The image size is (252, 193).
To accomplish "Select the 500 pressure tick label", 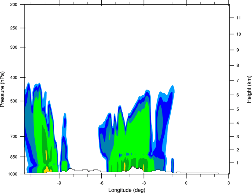I will pos(14,101).
